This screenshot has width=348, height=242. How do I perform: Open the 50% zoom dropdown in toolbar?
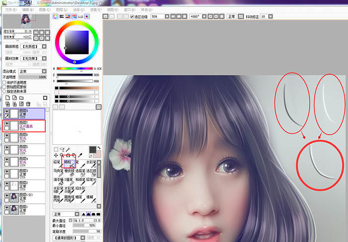[167, 16]
